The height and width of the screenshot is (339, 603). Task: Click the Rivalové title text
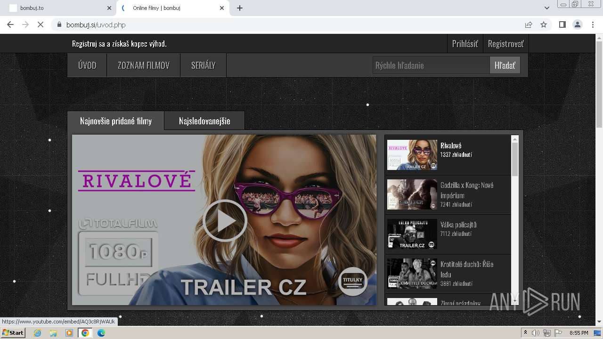451,145
